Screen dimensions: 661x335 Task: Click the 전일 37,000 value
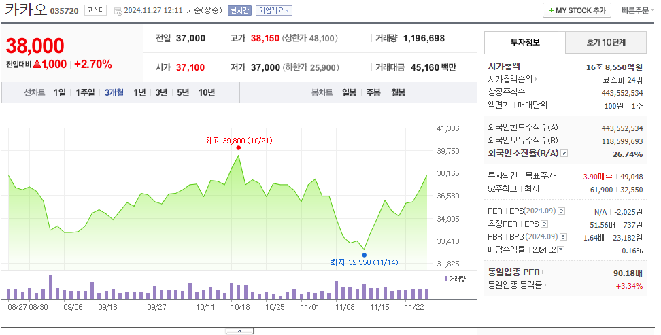pos(190,38)
